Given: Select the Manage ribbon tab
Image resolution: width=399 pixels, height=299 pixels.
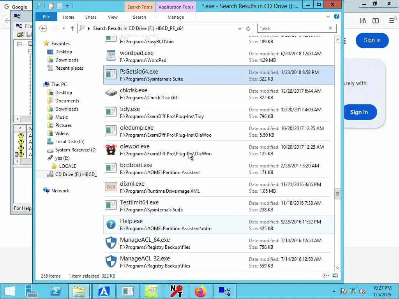Looking at the screenshot, I should [x=176, y=17].
